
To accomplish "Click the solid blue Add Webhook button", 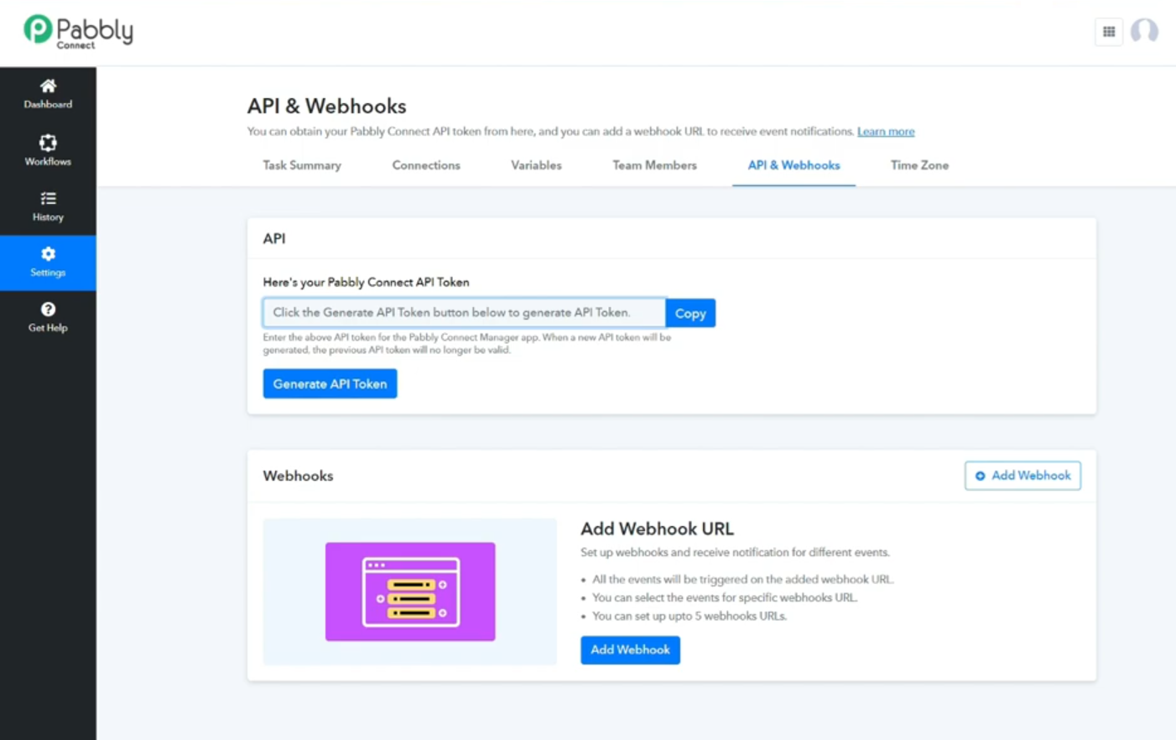I will click(630, 650).
